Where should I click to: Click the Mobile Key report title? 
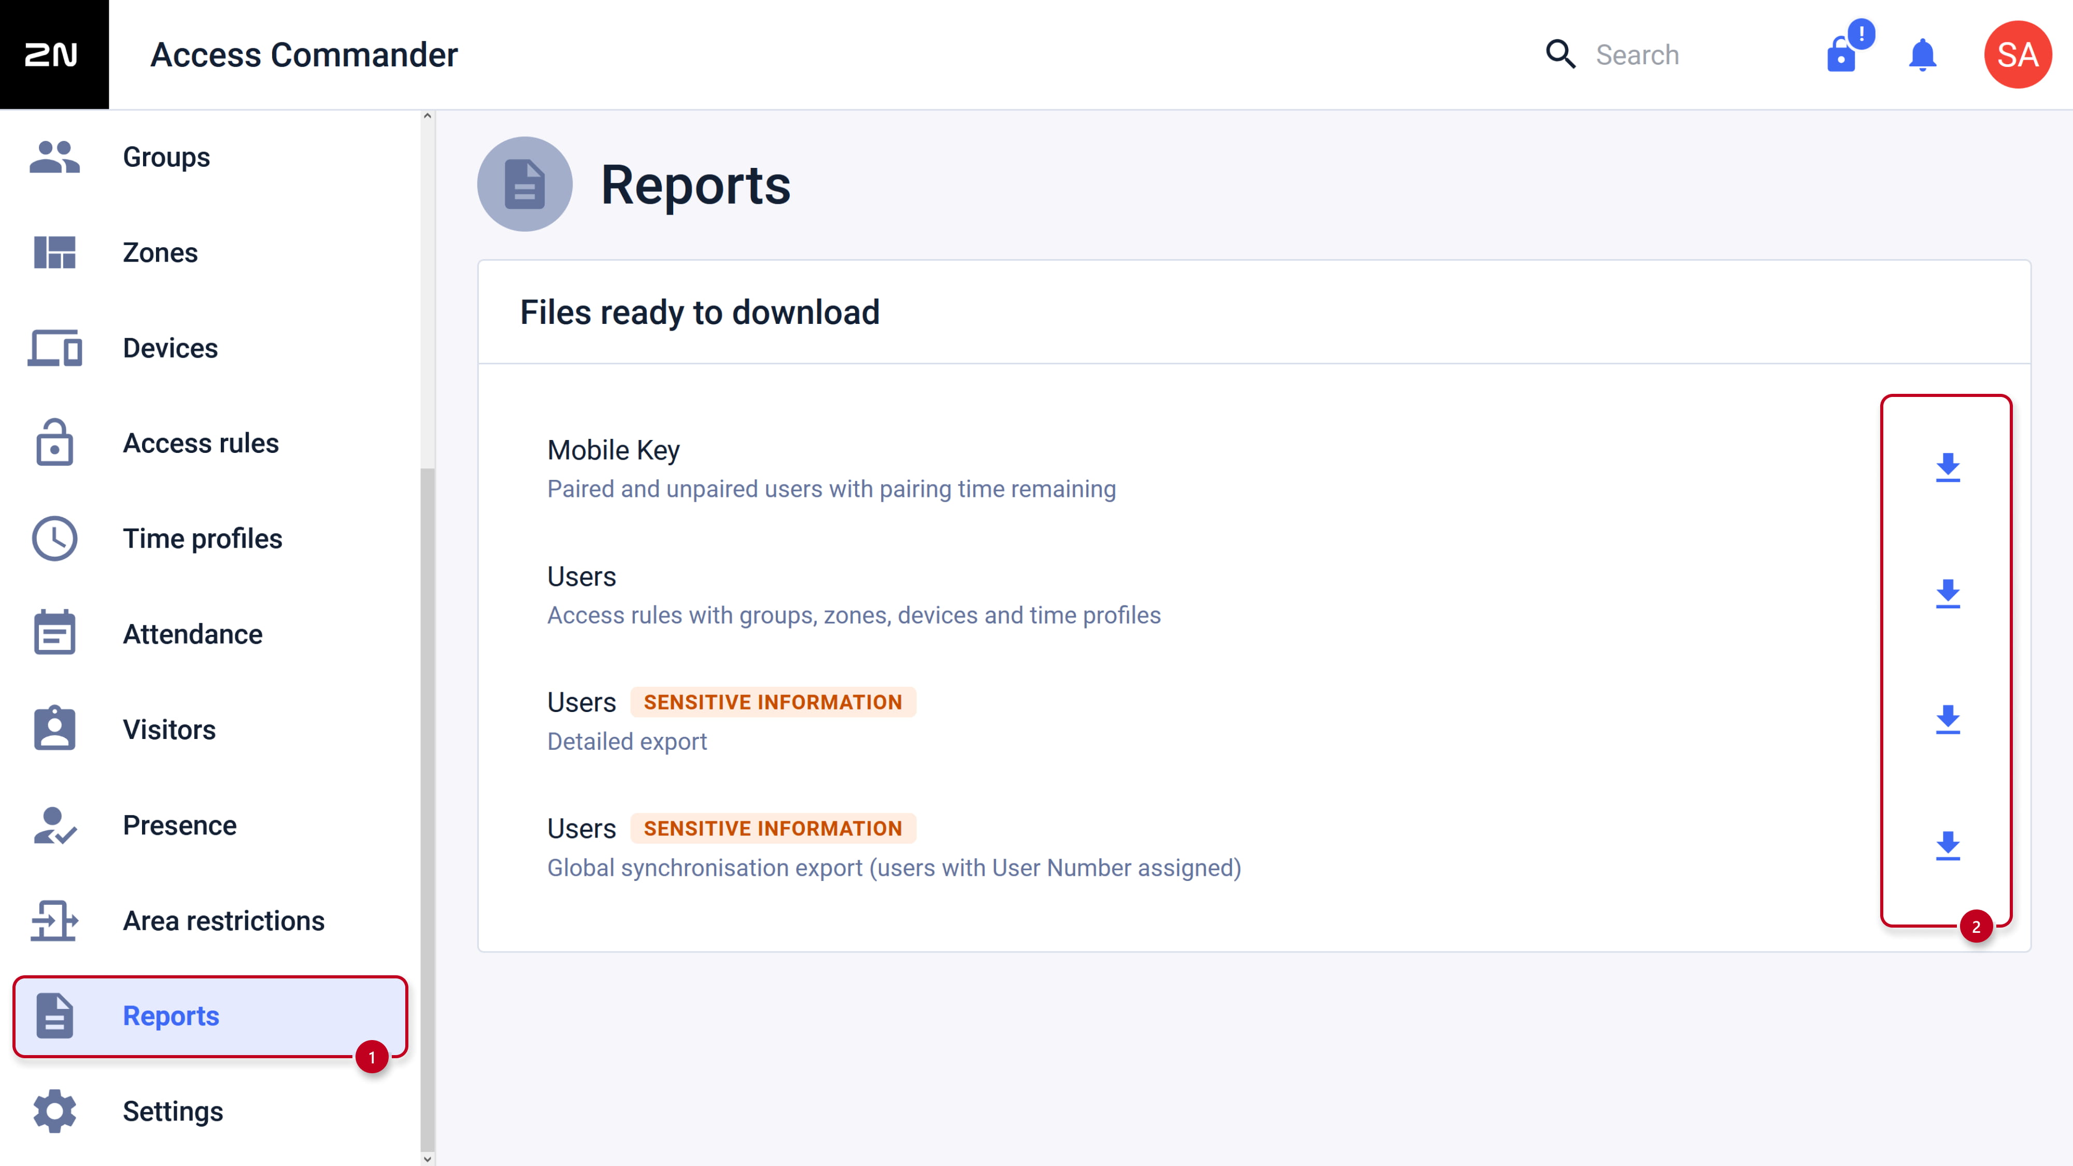pos(613,450)
